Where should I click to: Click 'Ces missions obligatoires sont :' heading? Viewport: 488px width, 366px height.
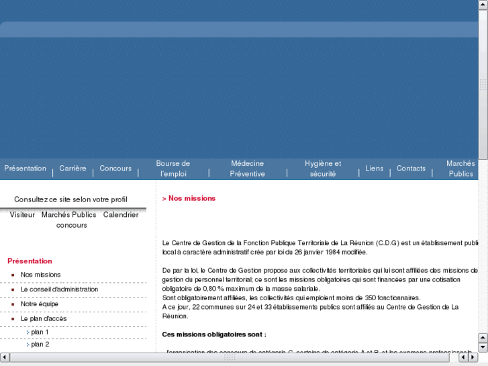pos(214,334)
